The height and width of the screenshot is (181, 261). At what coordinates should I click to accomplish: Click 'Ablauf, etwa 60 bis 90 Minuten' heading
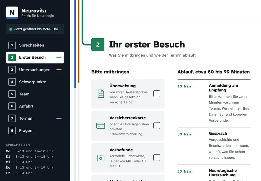[x=214, y=72]
